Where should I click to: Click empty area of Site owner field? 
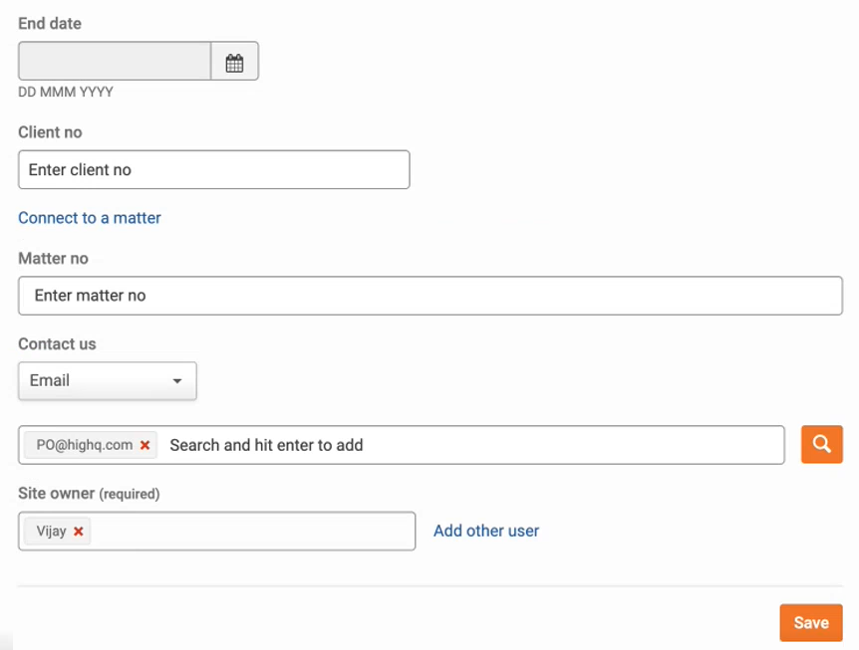(252, 532)
